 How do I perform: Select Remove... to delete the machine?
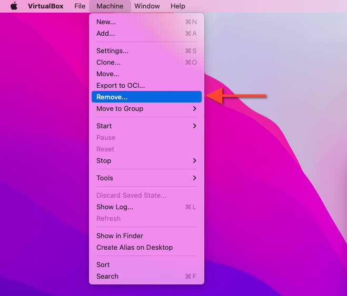146,97
